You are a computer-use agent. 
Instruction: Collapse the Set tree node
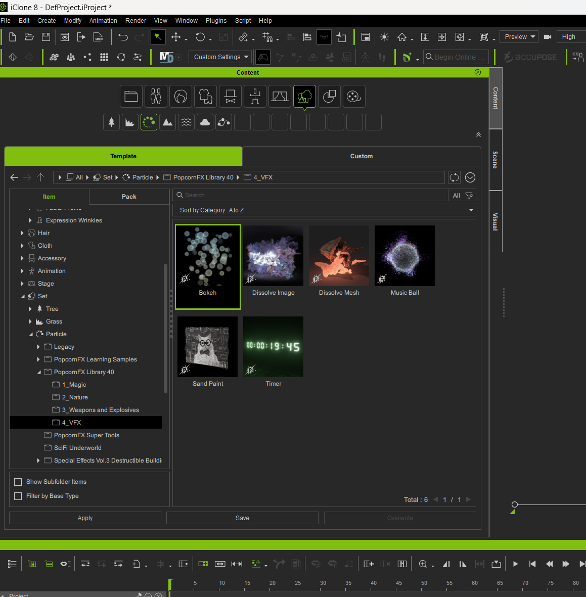[22, 296]
